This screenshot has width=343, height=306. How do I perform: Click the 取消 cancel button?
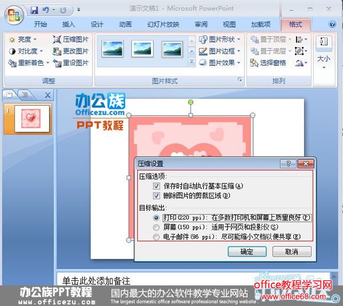pyautogui.click(x=292, y=252)
